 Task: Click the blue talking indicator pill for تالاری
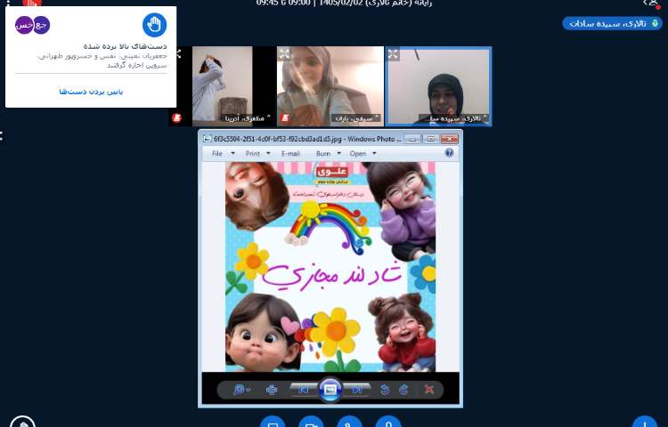[612, 23]
